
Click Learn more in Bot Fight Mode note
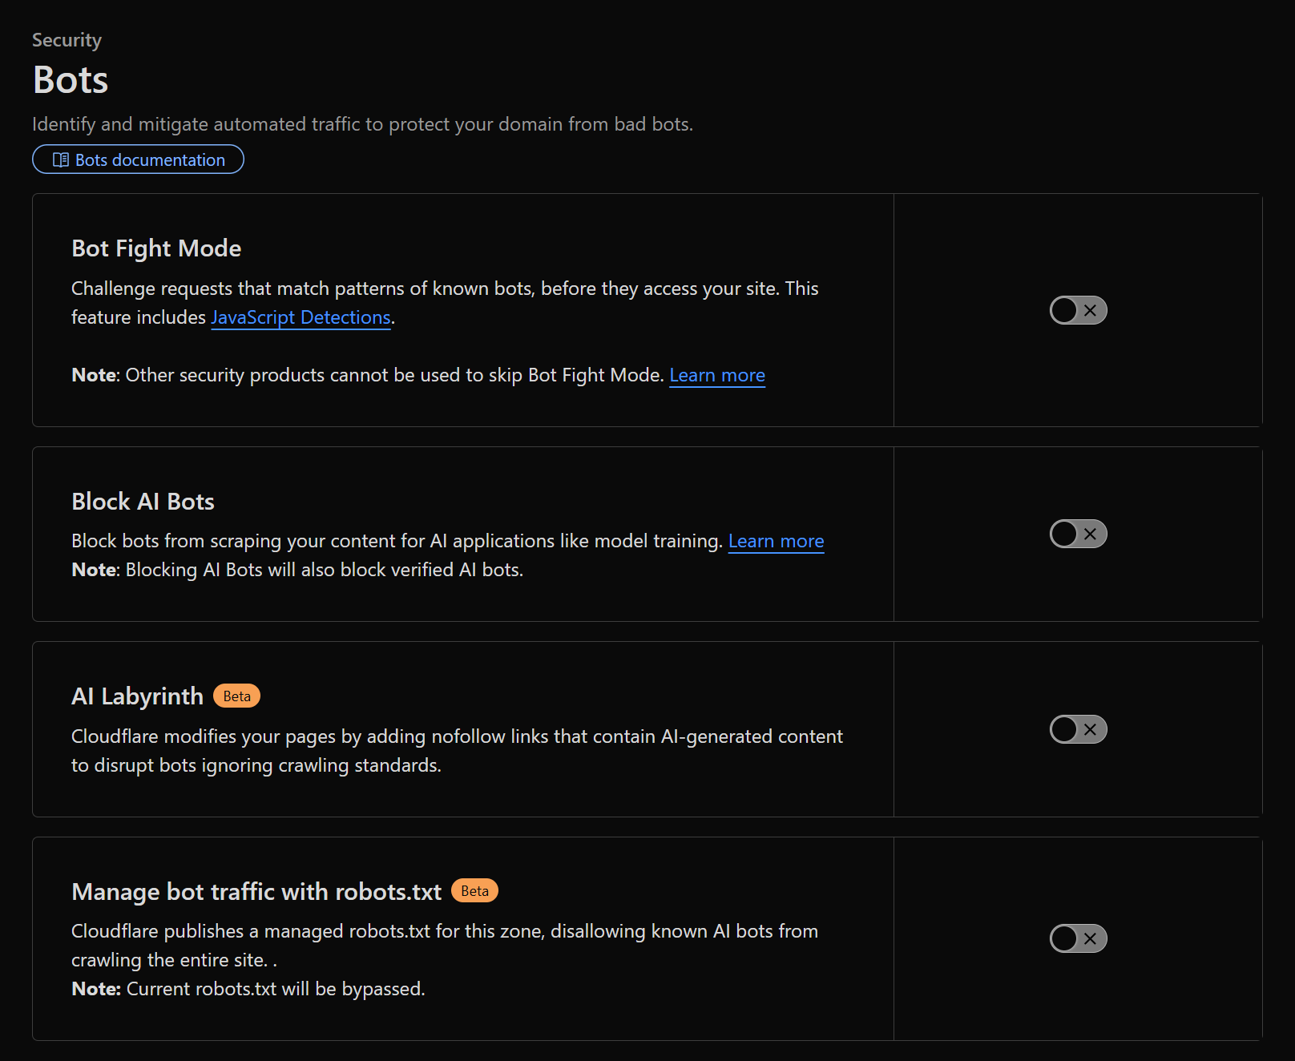point(717,375)
